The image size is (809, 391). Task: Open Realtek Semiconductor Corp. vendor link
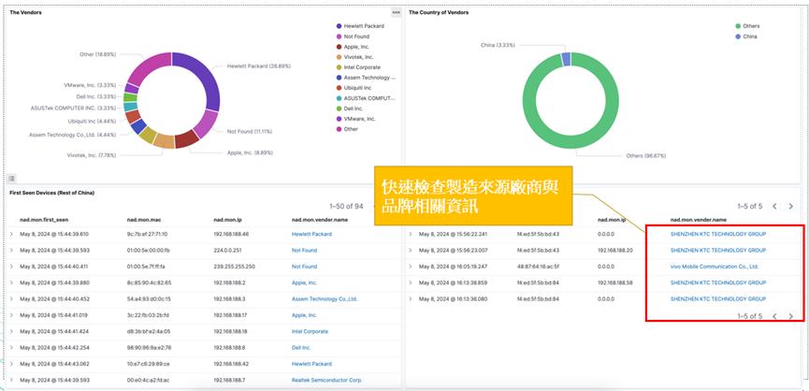point(326,380)
